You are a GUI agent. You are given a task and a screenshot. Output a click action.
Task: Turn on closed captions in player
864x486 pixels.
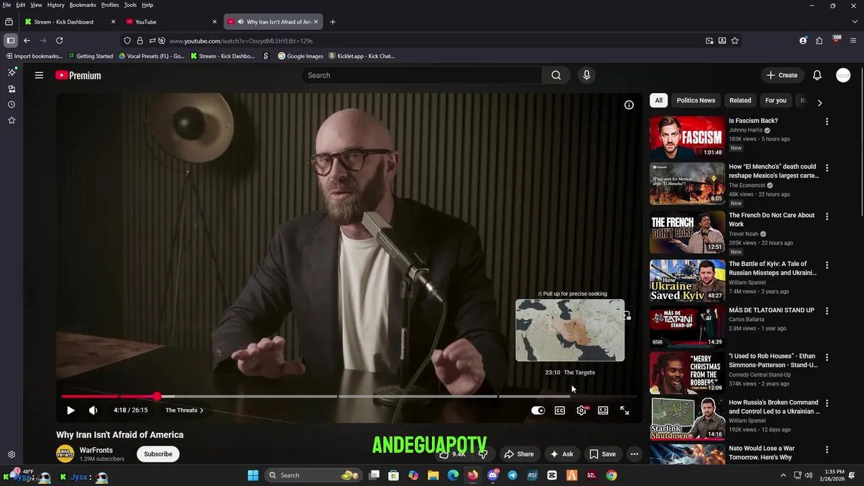pyautogui.click(x=560, y=410)
